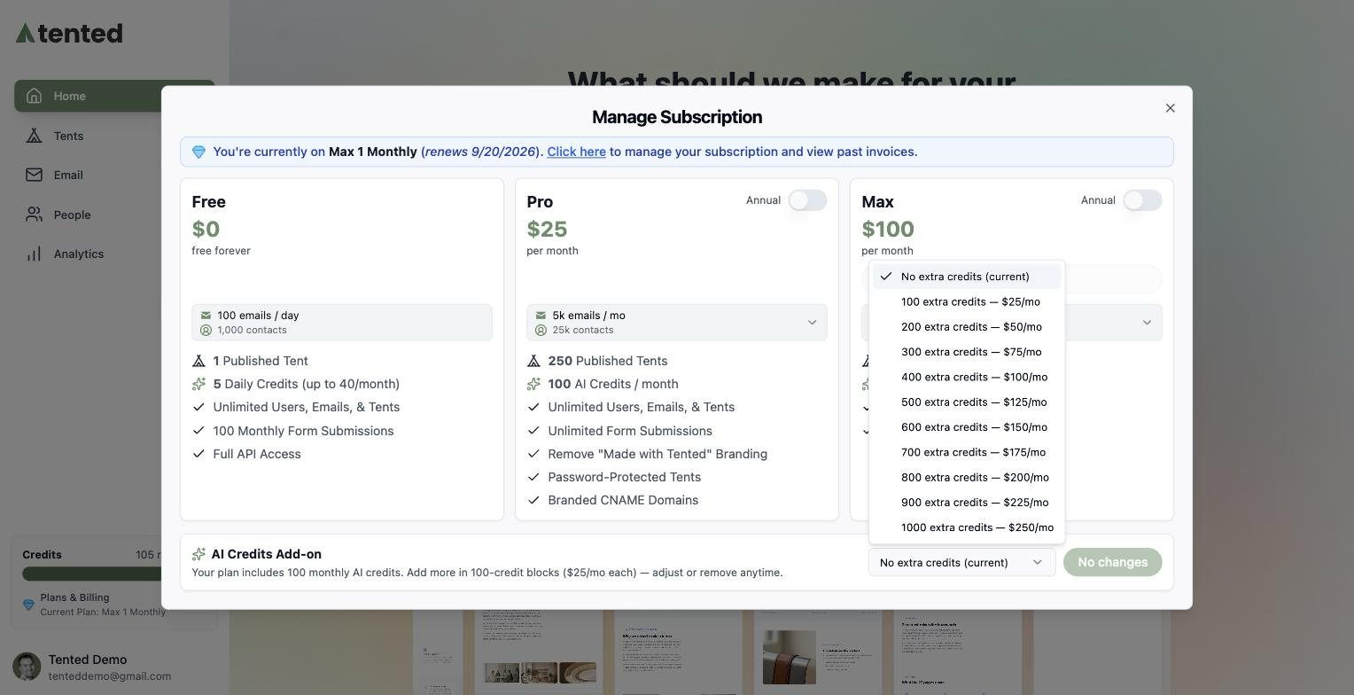Select 300 extra credits — $75/mo
Image resolution: width=1354 pixels, height=695 pixels.
point(967,352)
